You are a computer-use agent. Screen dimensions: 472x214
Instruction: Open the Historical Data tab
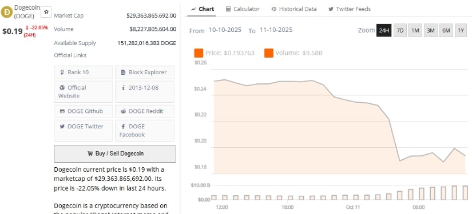coord(294,9)
